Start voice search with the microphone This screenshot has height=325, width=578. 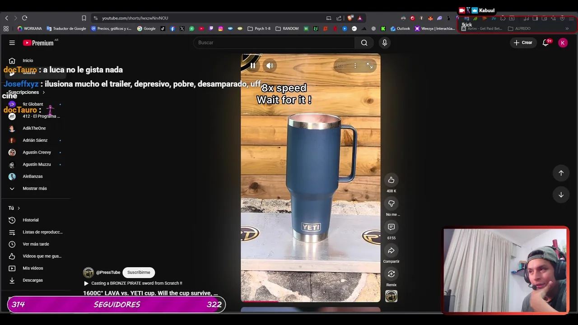pyautogui.click(x=385, y=42)
